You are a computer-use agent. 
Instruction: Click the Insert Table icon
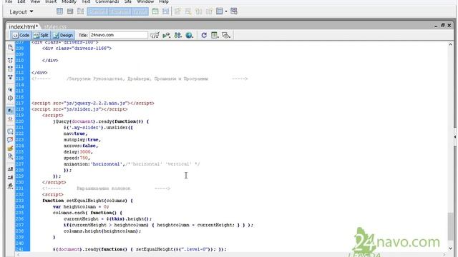[x=155, y=11]
